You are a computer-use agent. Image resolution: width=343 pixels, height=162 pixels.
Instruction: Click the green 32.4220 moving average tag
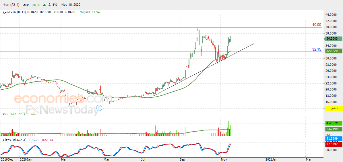click(334, 51)
